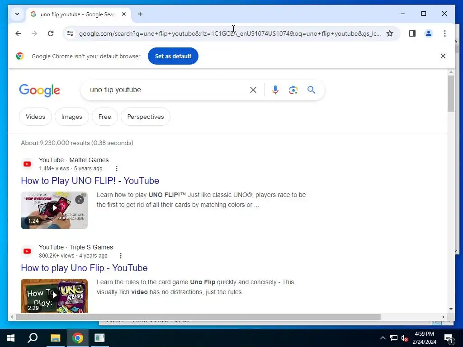Filter results by Videos
Image resolution: width=463 pixels, height=347 pixels.
pyautogui.click(x=35, y=117)
